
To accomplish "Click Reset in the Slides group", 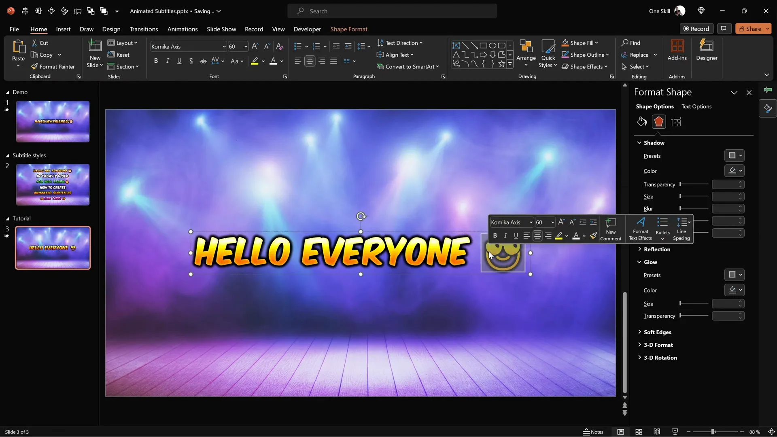I will pos(119,55).
